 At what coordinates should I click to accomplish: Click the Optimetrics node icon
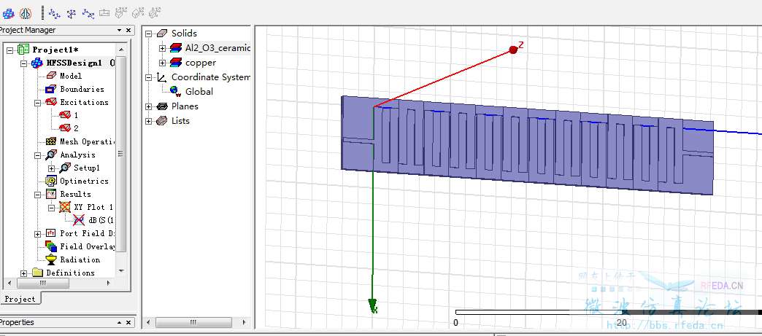(51, 181)
